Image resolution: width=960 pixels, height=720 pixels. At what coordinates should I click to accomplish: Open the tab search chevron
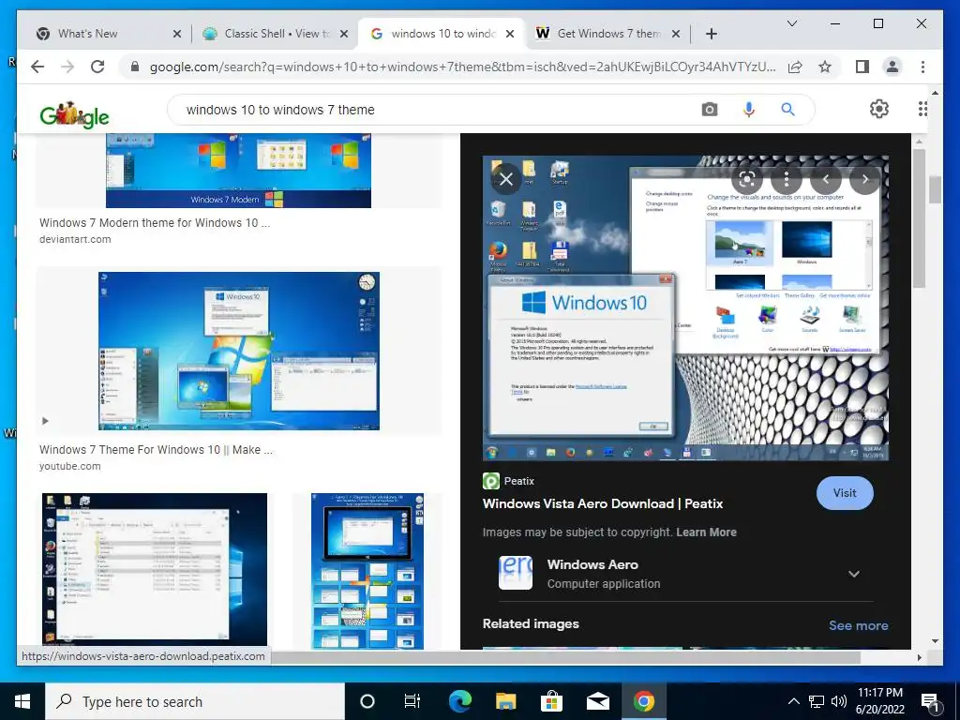coord(791,23)
